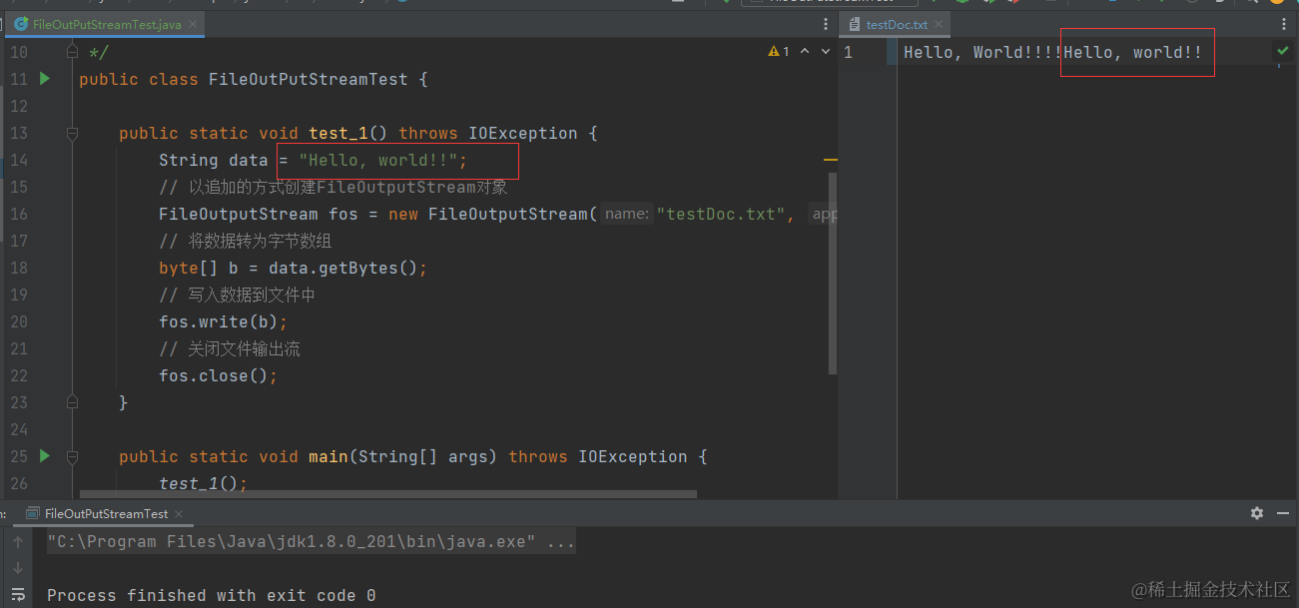This screenshot has width=1299, height=608.
Task: Close the FileOutPutStreamTest.java tab
Action: pyautogui.click(x=194, y=24)
